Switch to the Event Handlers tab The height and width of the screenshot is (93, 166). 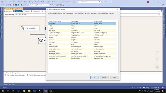[x=36, y=11]
